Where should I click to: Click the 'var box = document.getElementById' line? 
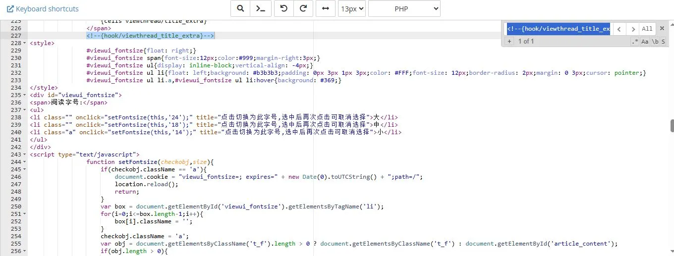tap(242, 206)
